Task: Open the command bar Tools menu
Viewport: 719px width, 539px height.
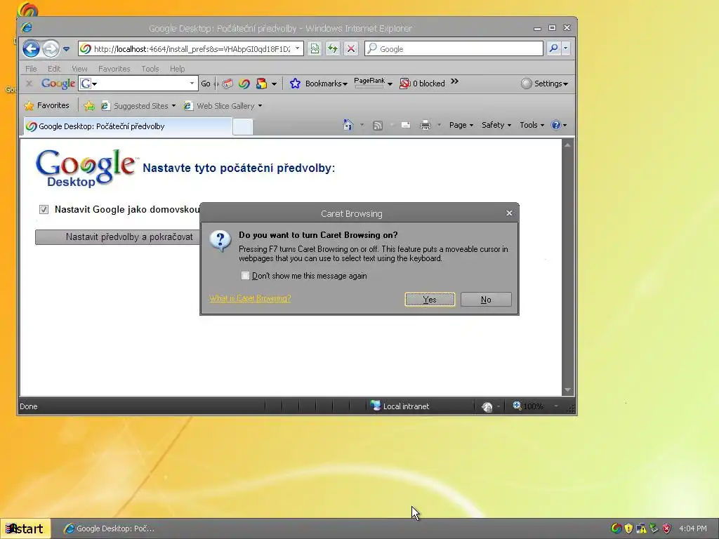Action: click(x=532, y=125)
